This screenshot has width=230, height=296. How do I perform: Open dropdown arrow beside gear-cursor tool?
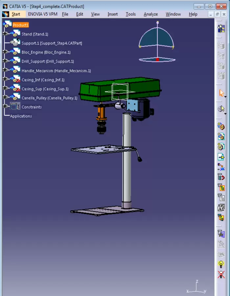tap(225, 114)
